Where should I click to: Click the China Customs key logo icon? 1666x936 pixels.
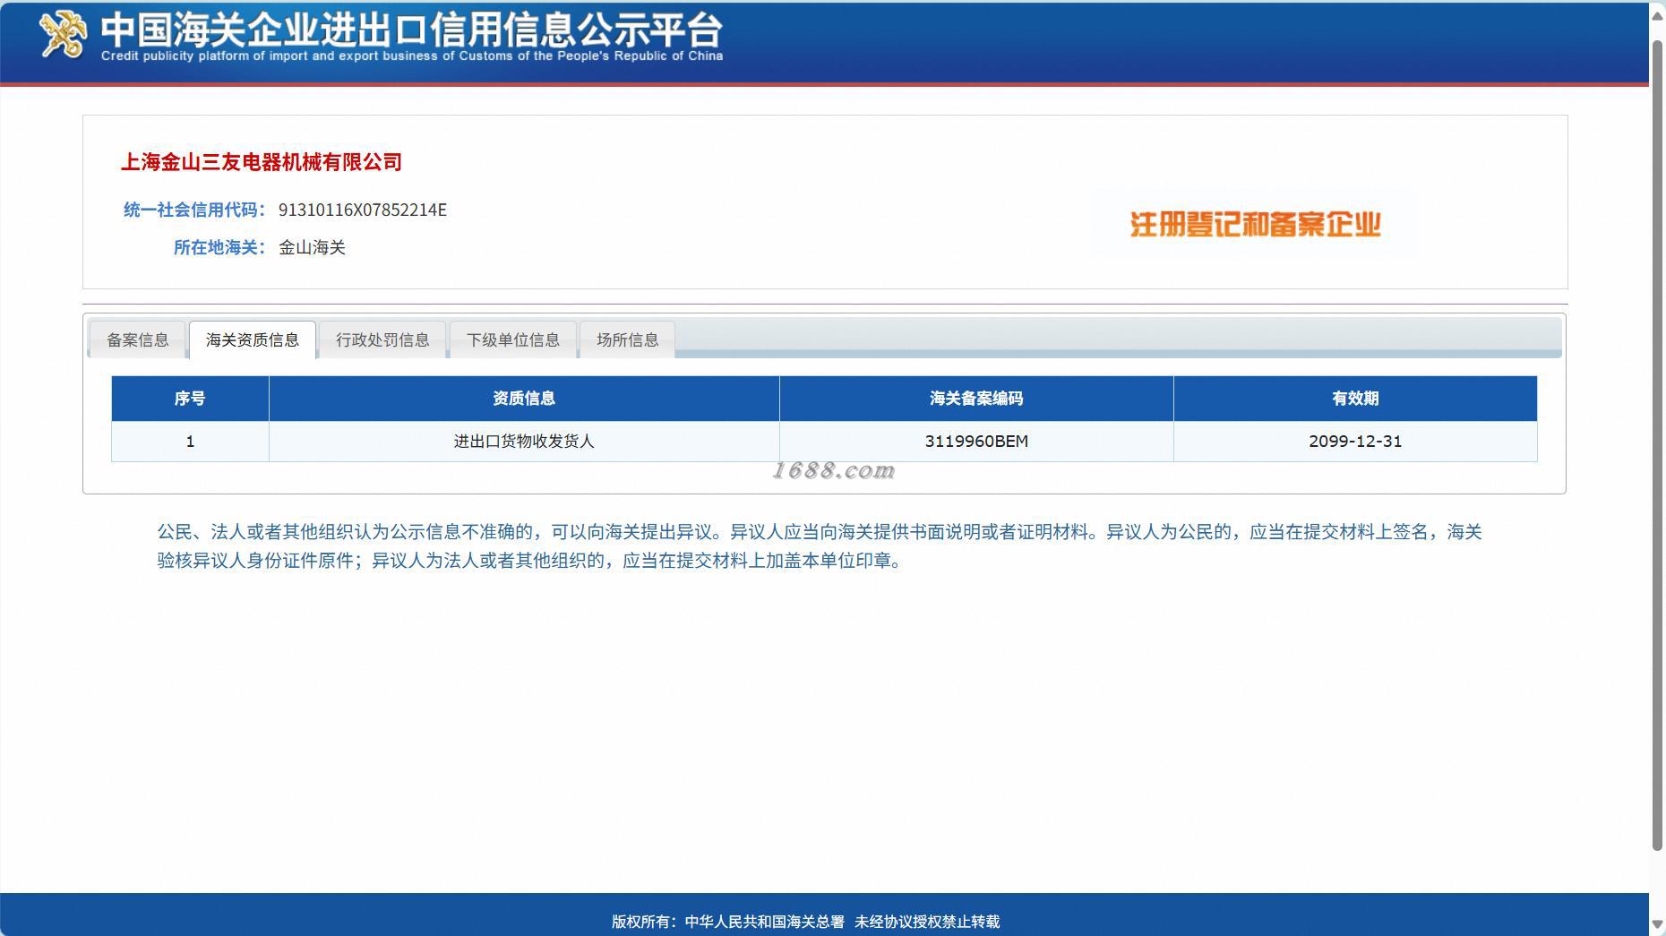click(x=64, y=35)
